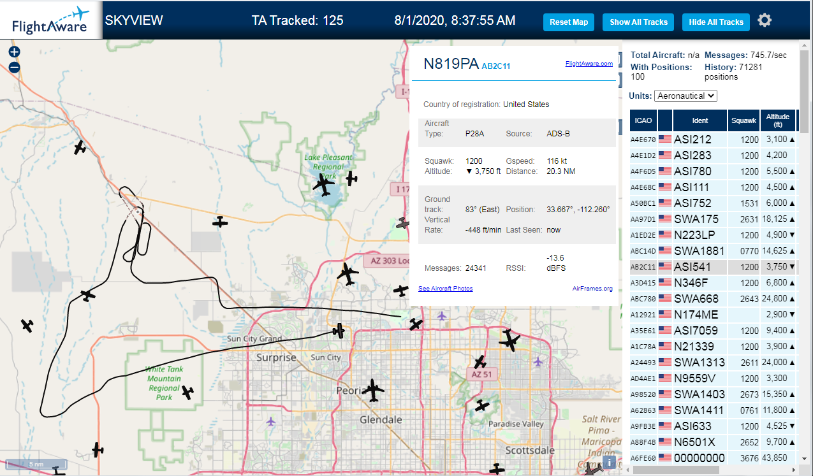The height and width of the screenshot is (476, 813).
Task: Sort table by Ident column header
Action: [x=699, y=120]
